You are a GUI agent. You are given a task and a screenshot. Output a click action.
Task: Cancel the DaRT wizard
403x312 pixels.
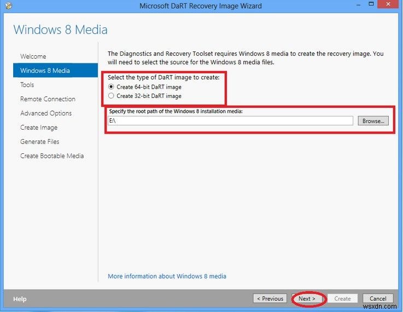point(378,299)
